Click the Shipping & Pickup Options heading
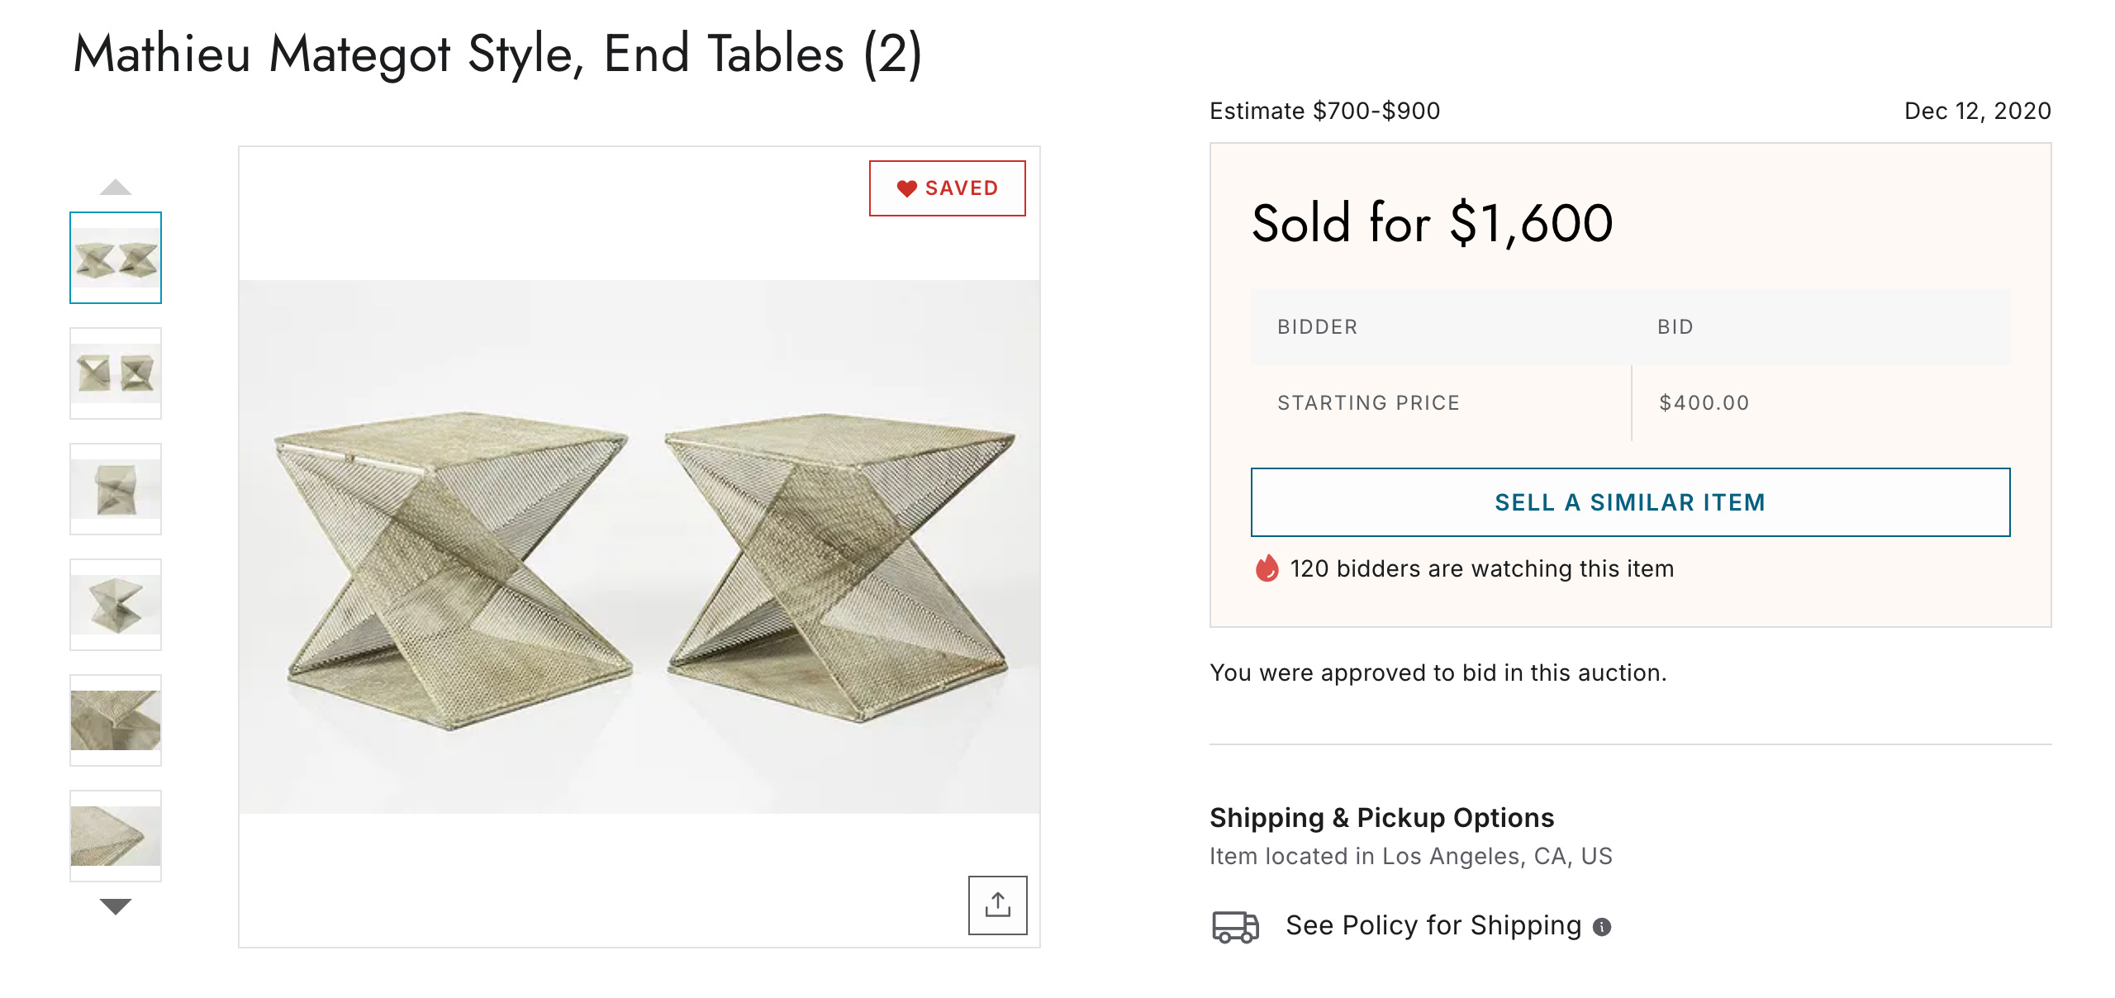2115x998 pixels. pos(1381,817)
